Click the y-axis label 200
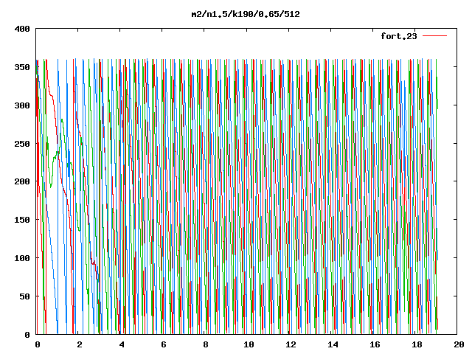Viewport: 472px width, 354px height. [x=22, y=181]
